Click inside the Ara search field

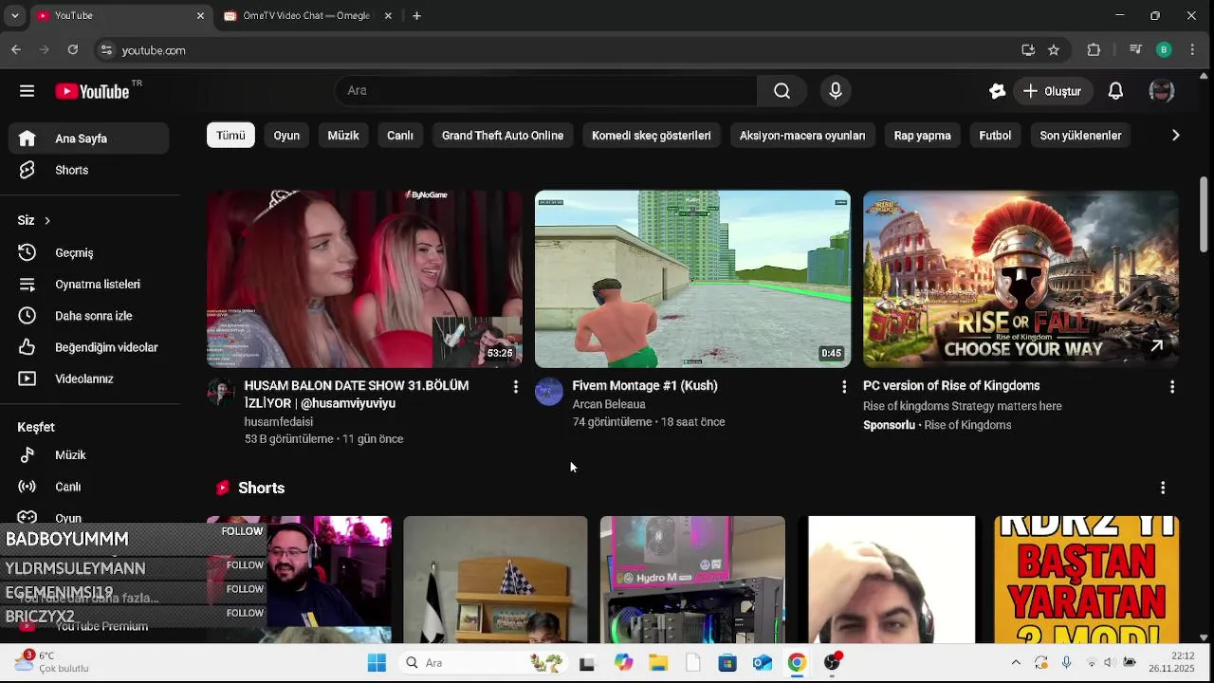click(x=546, y=91)
